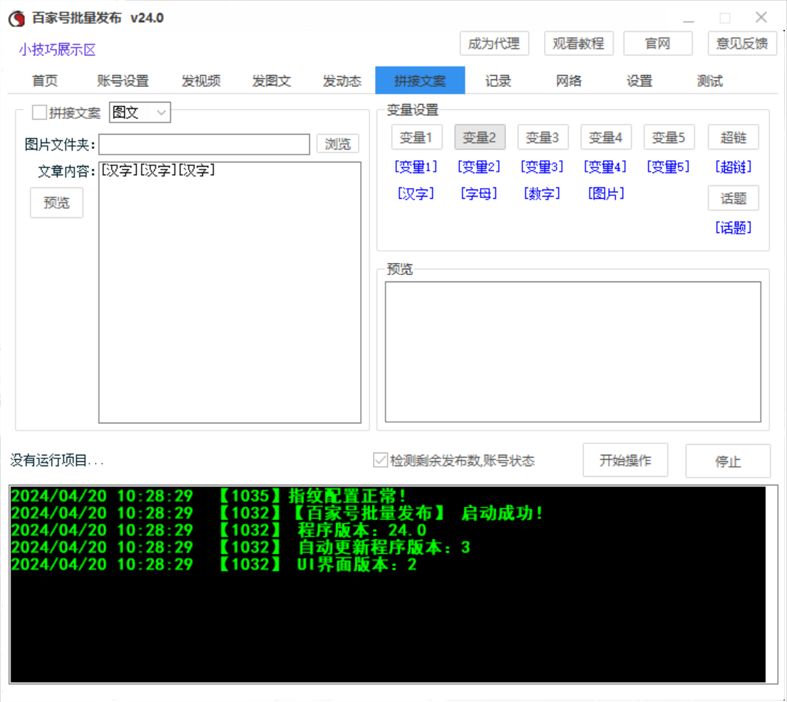Open the 图文 type dropdown

tap(140, 113)
